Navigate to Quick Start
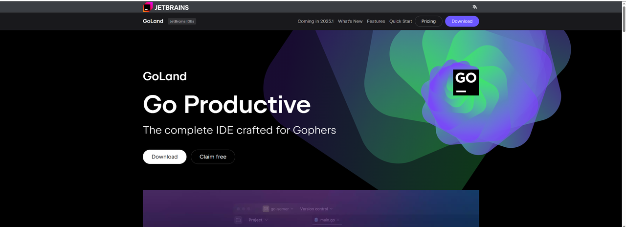Viewport: 626px width, 227px height. 401,21
